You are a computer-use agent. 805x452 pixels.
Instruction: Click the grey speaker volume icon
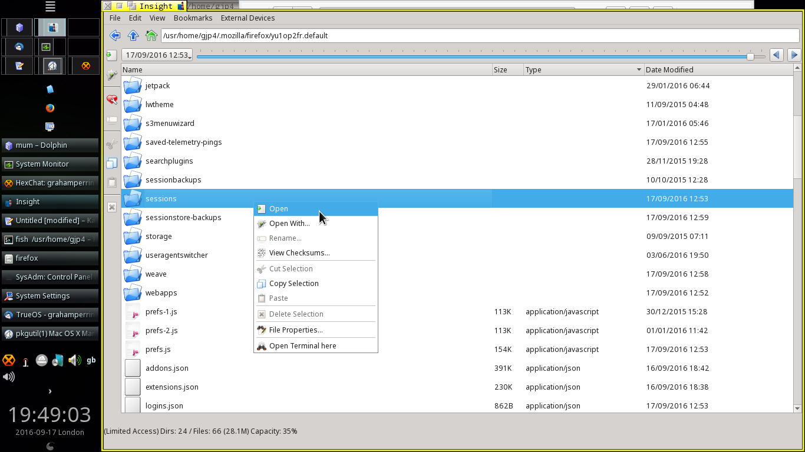(8, 377)
